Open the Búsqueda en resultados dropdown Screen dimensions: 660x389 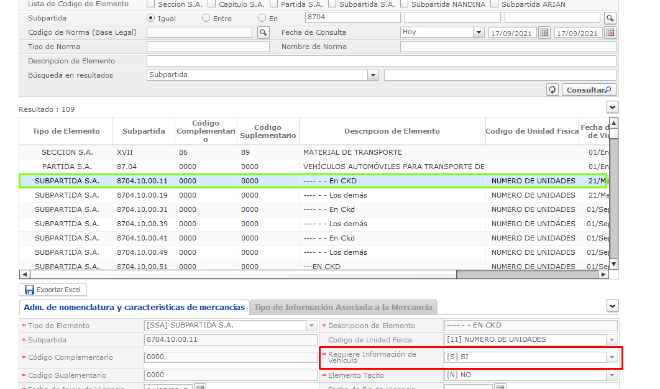point(373,75)
